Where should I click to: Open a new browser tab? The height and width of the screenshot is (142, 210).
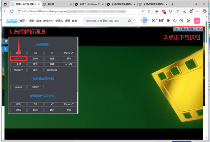pos(173,4)
